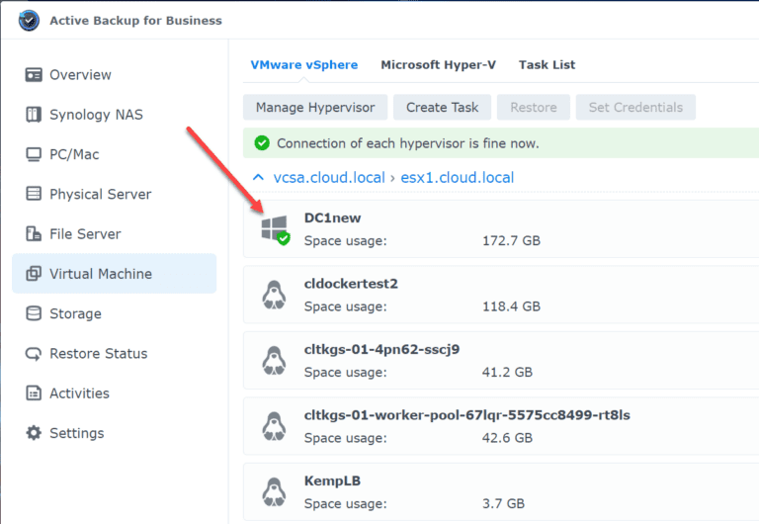The width and height of the screenshot is (759, 524).
Task: Click the Windows icon for DC1new
Action: [x=273, y=229]
